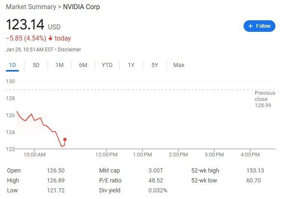Switch to the 5D chart tab

pos(36,65)
